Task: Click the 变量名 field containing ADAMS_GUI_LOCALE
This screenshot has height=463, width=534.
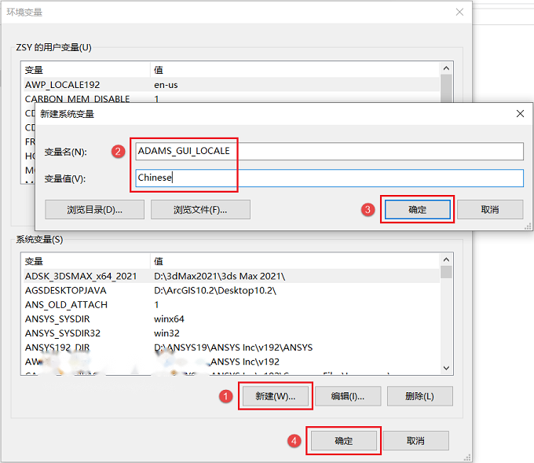Action: coord(329,151)
